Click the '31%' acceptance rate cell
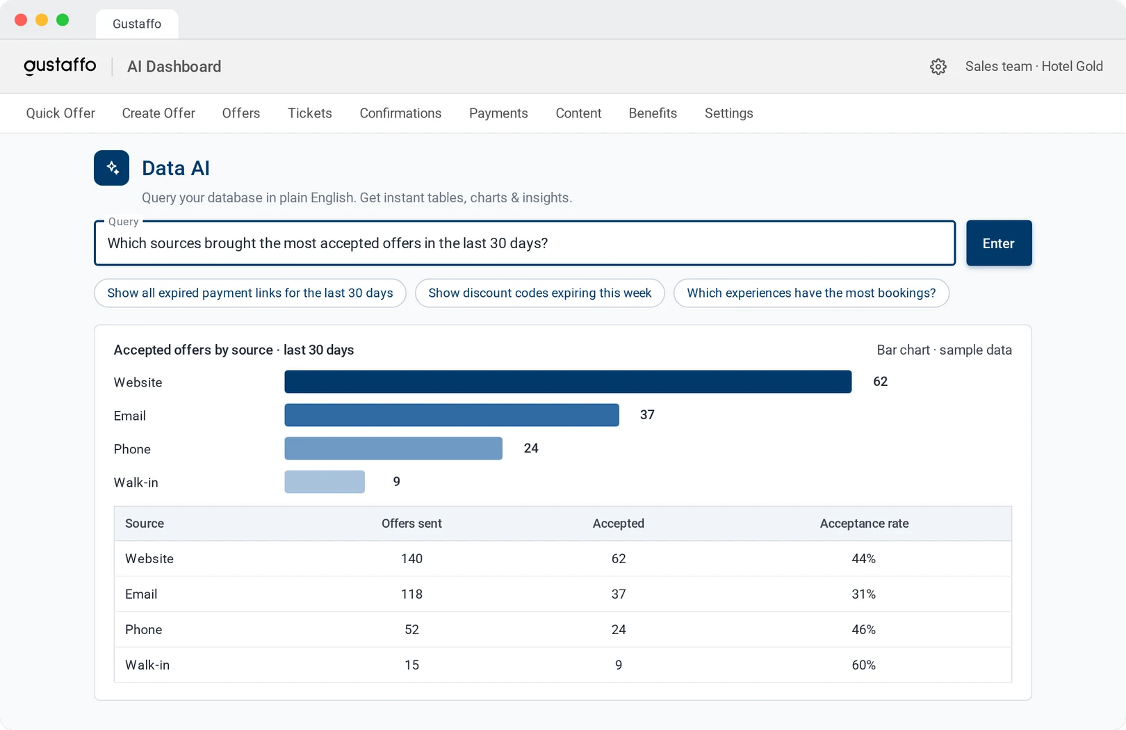The height and width of the screenshot is (730, 1126). [864, 594]
